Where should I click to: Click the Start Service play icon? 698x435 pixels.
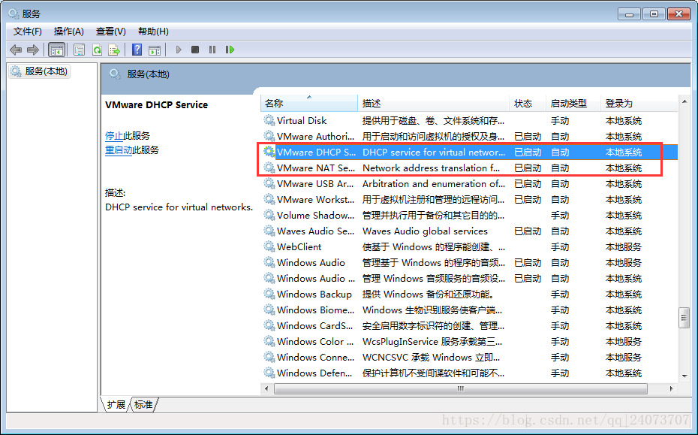click(x=179, y=50)
